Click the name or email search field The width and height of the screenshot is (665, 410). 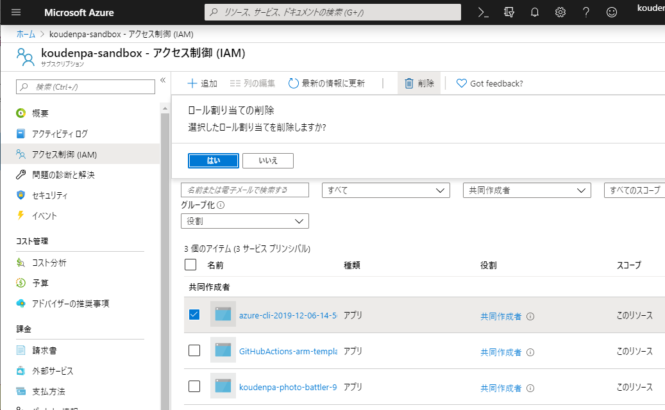coord(244,190)
